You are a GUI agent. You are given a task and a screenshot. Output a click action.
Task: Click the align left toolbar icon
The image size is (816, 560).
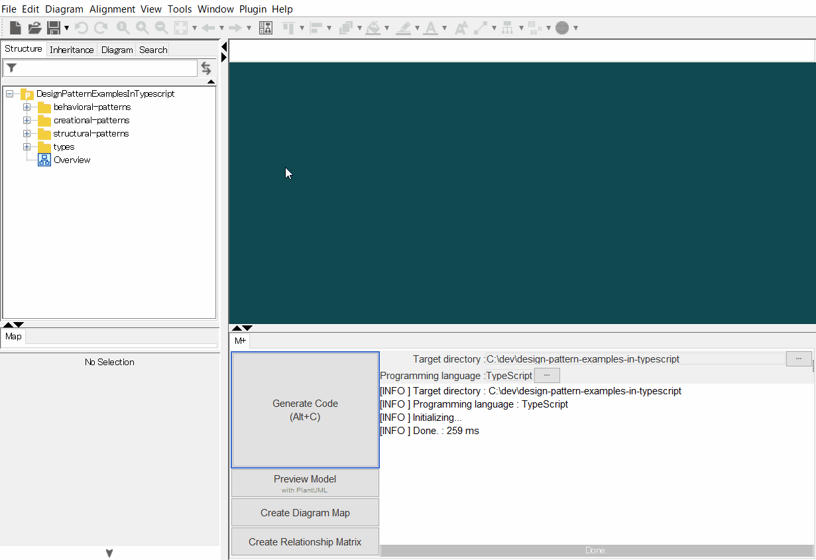coord(316,28)
